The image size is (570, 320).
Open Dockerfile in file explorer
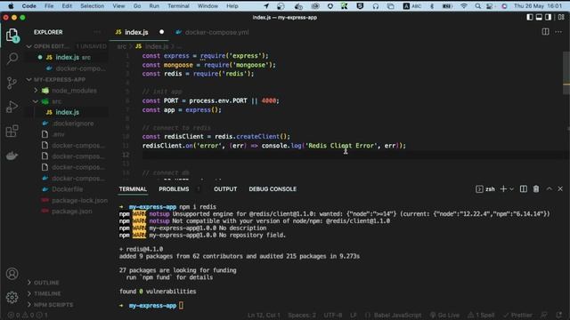tap(68, 189)
